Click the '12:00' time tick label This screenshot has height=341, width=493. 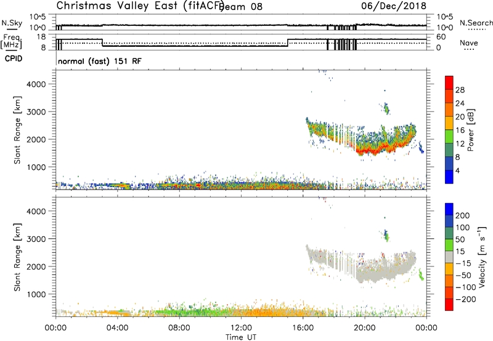click(x=241, y=328)
